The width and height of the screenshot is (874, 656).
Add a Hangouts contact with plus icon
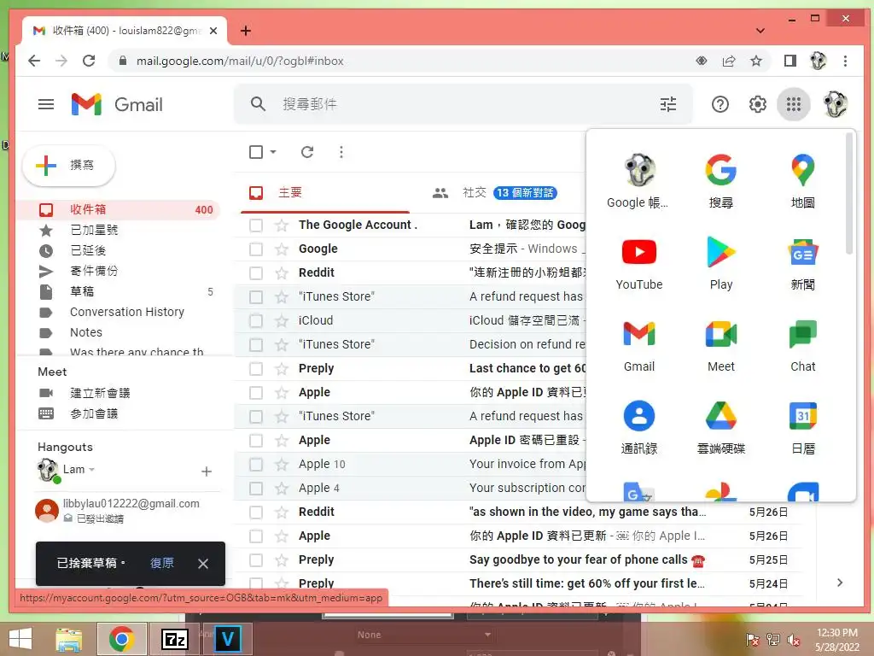(x=207, y=471)
